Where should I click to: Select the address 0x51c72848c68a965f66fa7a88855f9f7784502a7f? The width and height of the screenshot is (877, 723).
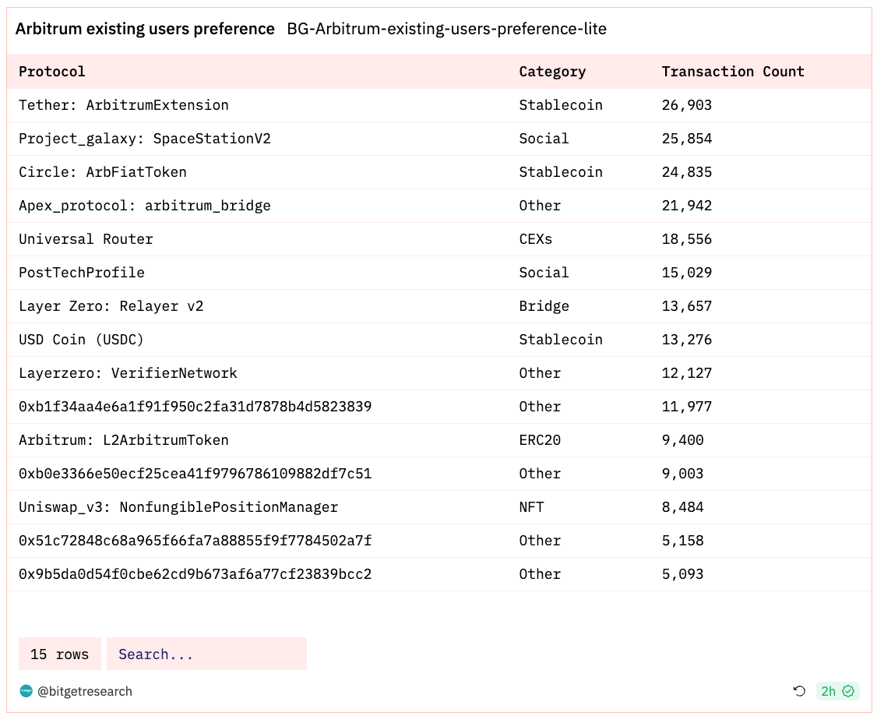point(195,541)
